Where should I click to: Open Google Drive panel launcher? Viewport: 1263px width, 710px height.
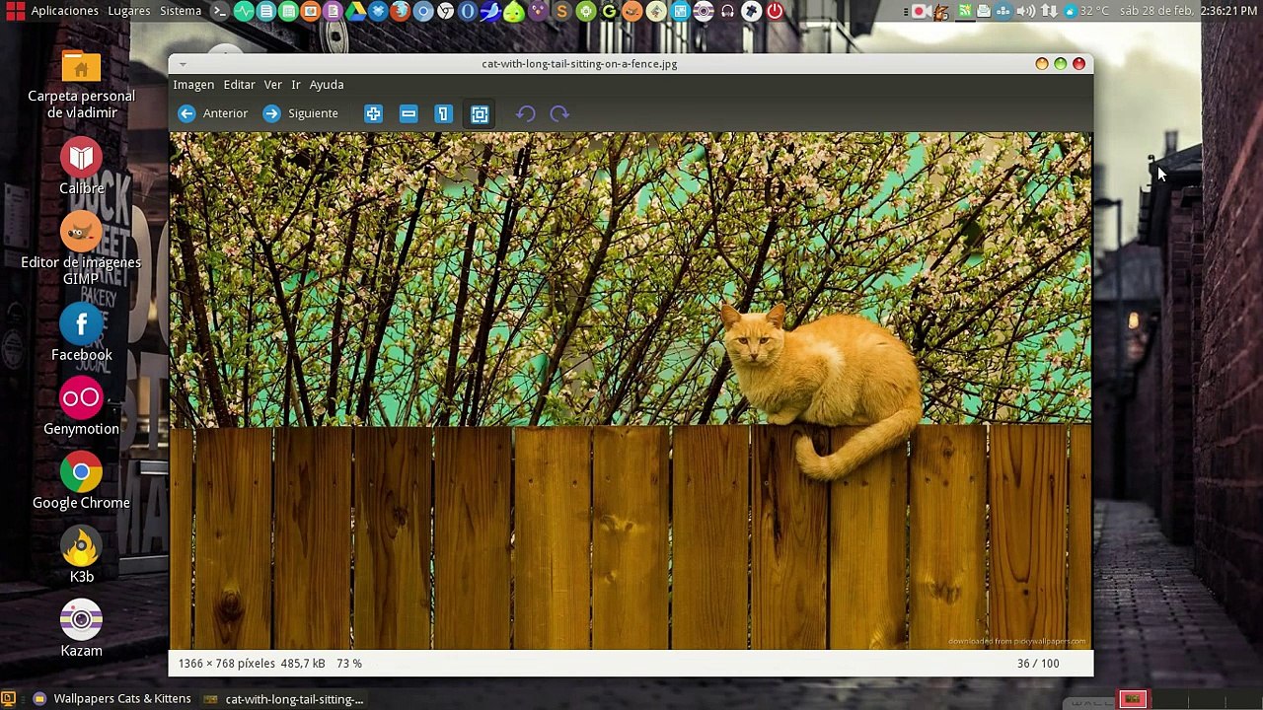tap(355, 11)
